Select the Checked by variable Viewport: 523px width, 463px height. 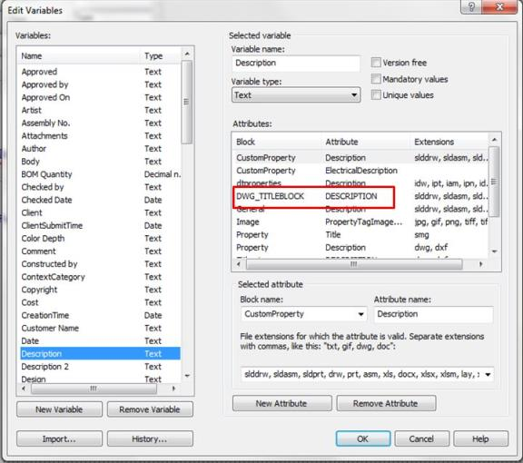(x=100, y=187)
